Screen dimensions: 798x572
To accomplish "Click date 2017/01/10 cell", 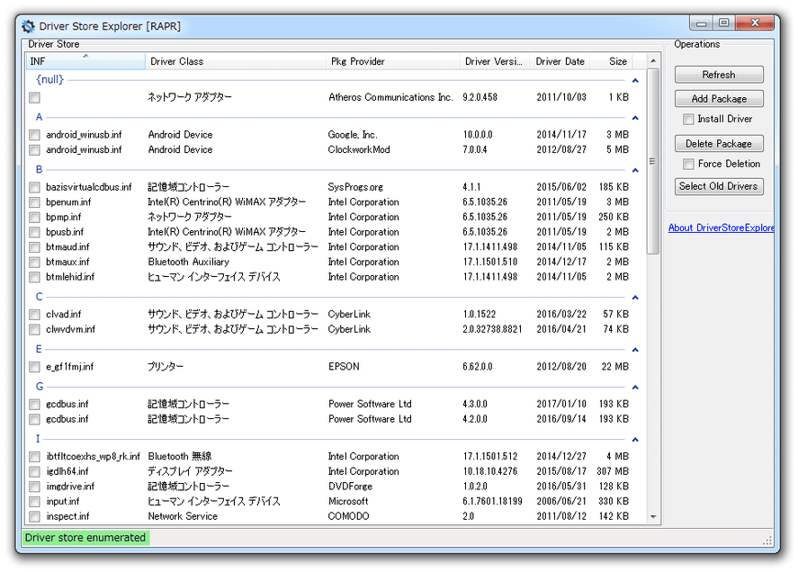I will click(x=561, y=404).
